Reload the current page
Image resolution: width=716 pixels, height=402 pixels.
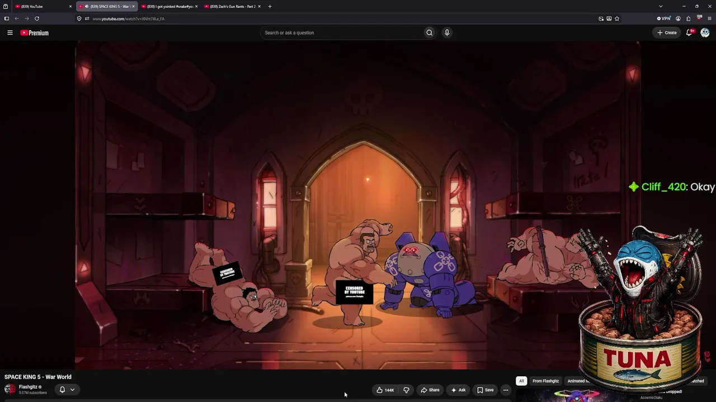pos(37,18)
